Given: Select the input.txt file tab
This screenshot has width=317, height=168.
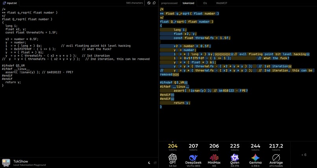Looking at the screenshot, I should tap(10, 3).
